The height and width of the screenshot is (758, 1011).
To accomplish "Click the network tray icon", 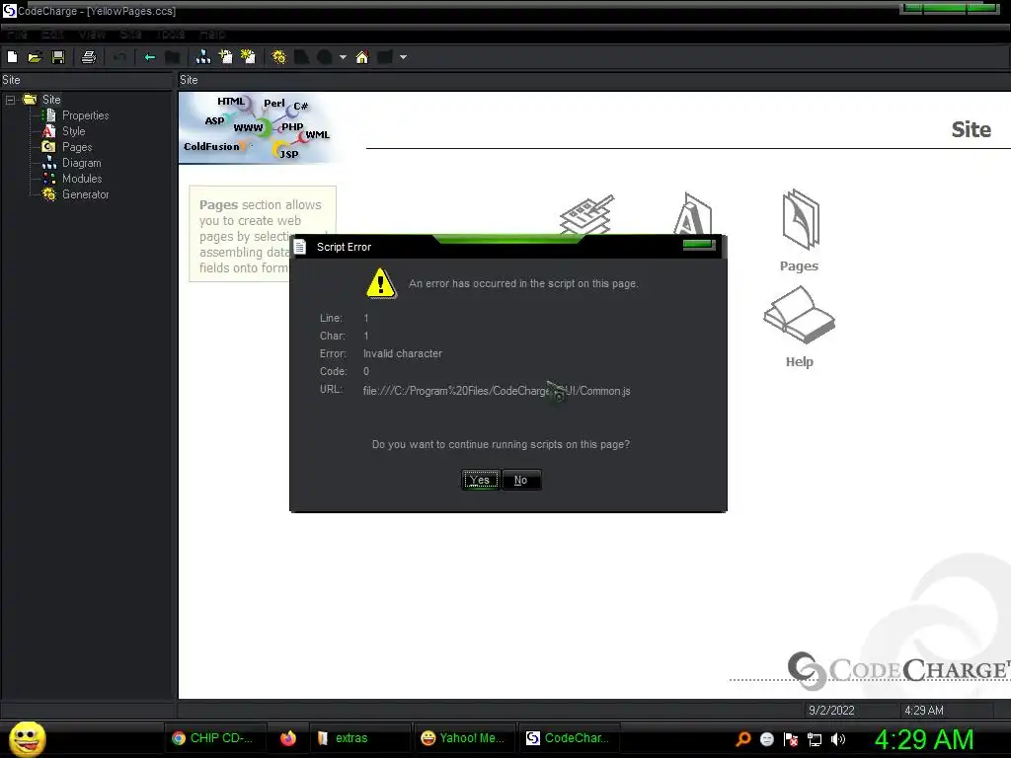I will (815, 739).
